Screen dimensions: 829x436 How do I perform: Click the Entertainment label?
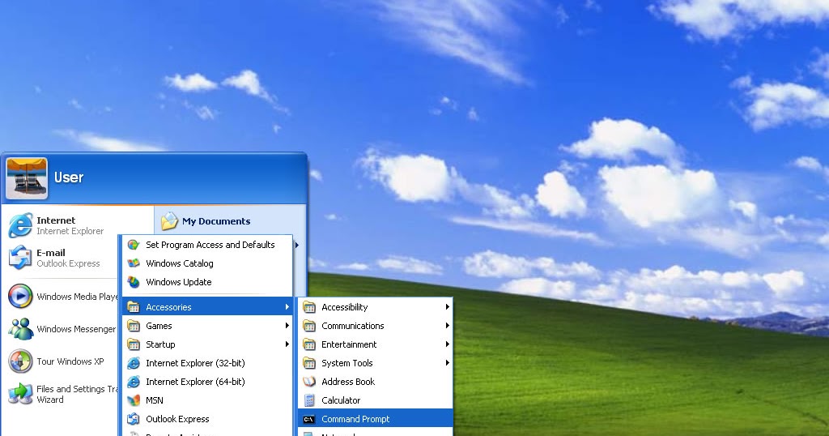[x=349, y=344]
